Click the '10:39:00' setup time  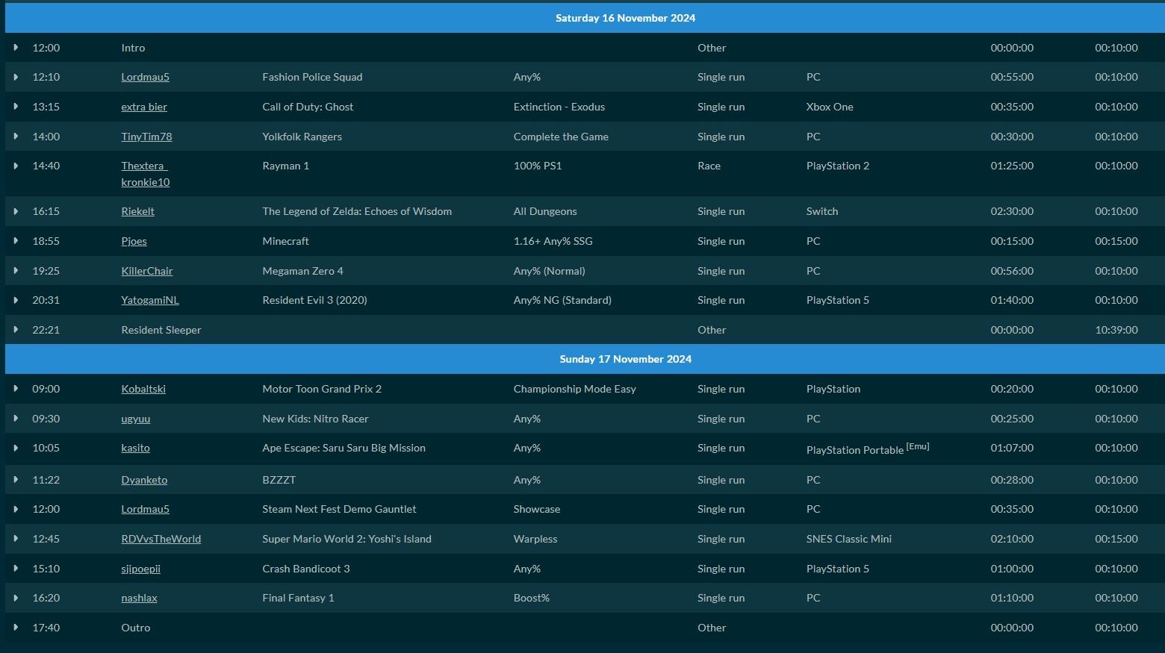tap(1116, 330)
